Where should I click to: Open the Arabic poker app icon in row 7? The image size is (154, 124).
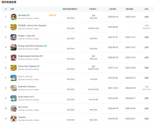click(14, 78)
